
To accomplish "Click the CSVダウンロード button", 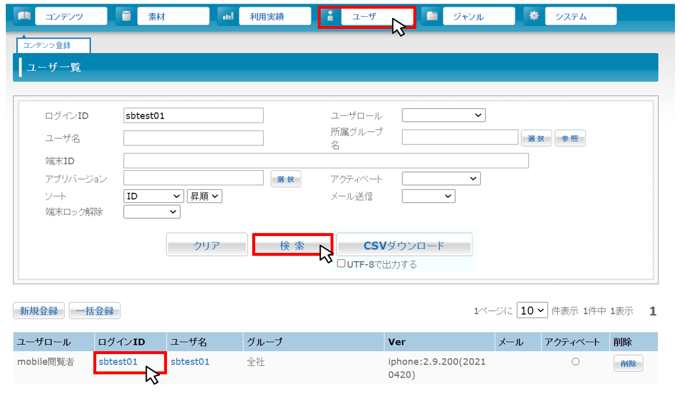I will tap(404, 245).
